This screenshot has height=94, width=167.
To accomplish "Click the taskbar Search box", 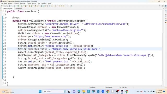I will click(55, 91).
